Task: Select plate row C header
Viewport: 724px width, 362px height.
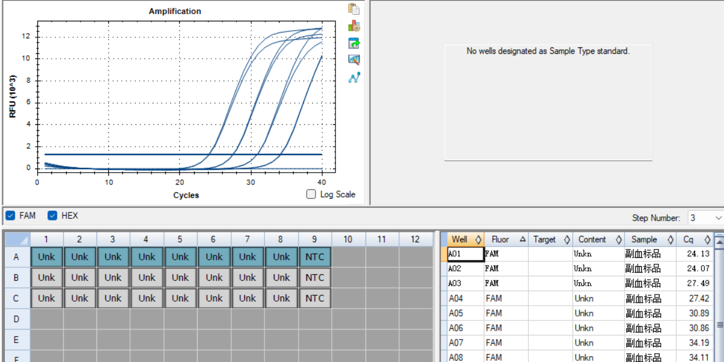Action: point(17,298)
